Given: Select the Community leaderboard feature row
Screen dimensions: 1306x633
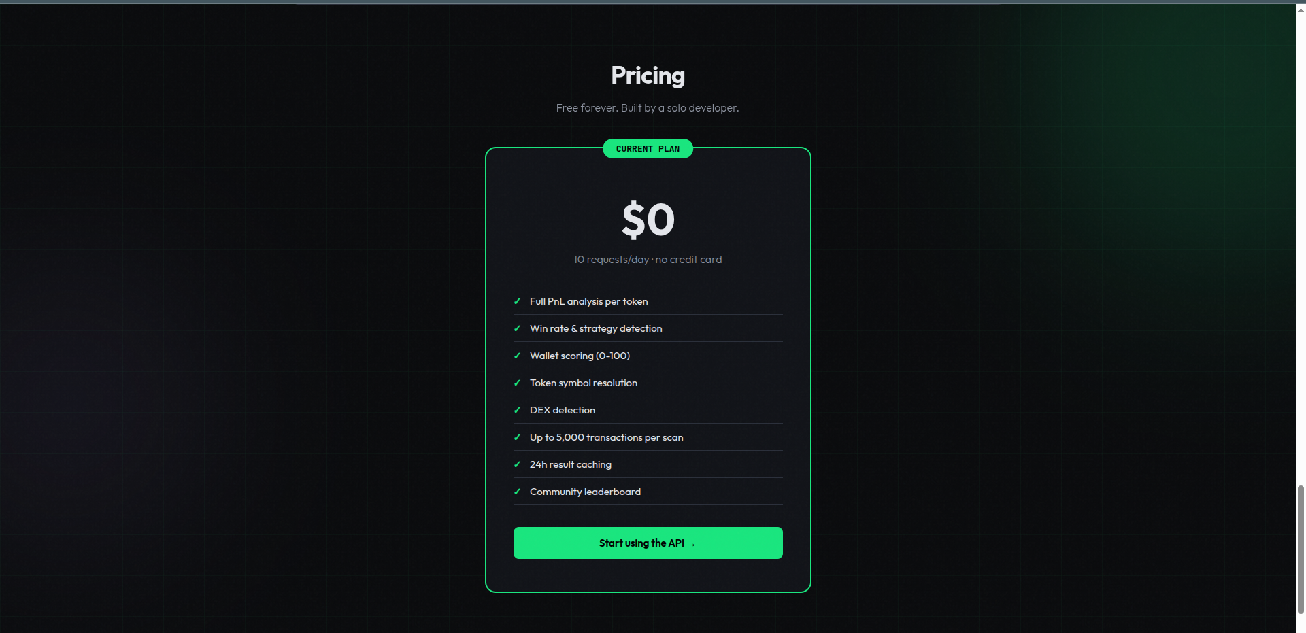Looking at the screenshot, I should [x=648, y=492].
